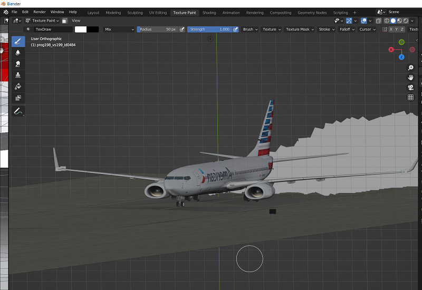The width and height of the screenshot is (422, 290).
Task: Switch orthographic/perspective with grid icon
Action: 410,98
